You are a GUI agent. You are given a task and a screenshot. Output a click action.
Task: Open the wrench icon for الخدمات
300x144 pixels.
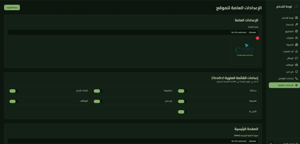click(296, 24)
